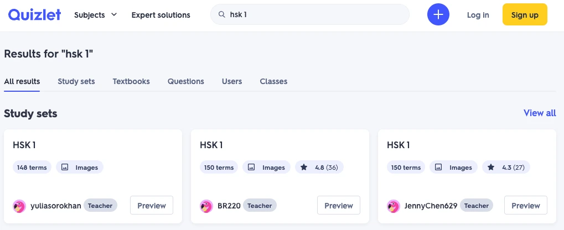Open the Questions tab
The width and height of the screenshot is (564, 230).
pos(185,82)
